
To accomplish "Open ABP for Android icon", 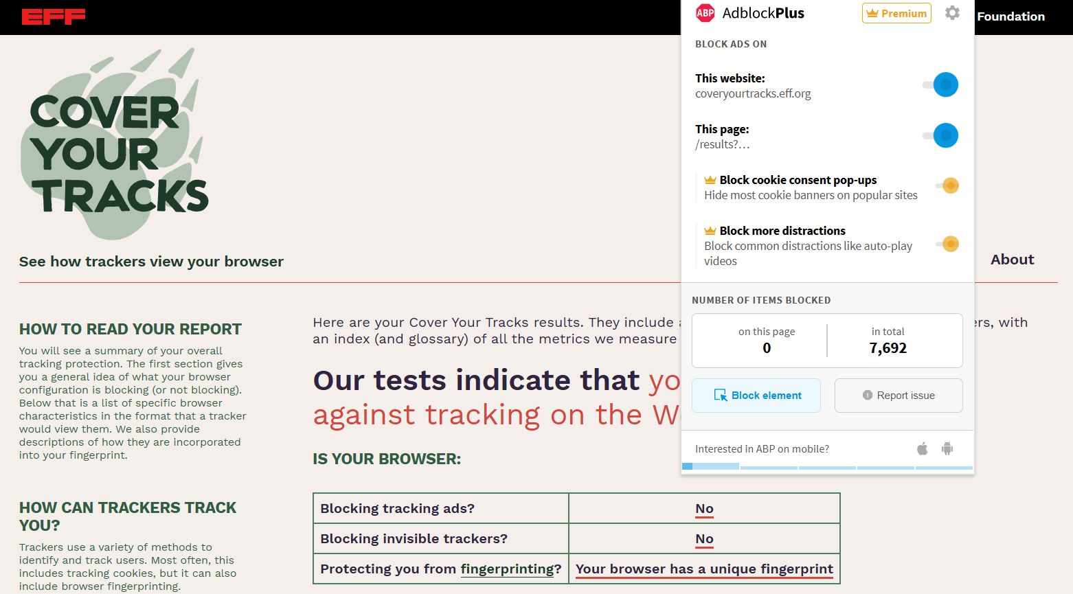I will pyautogui.click(x=947, y=449).
